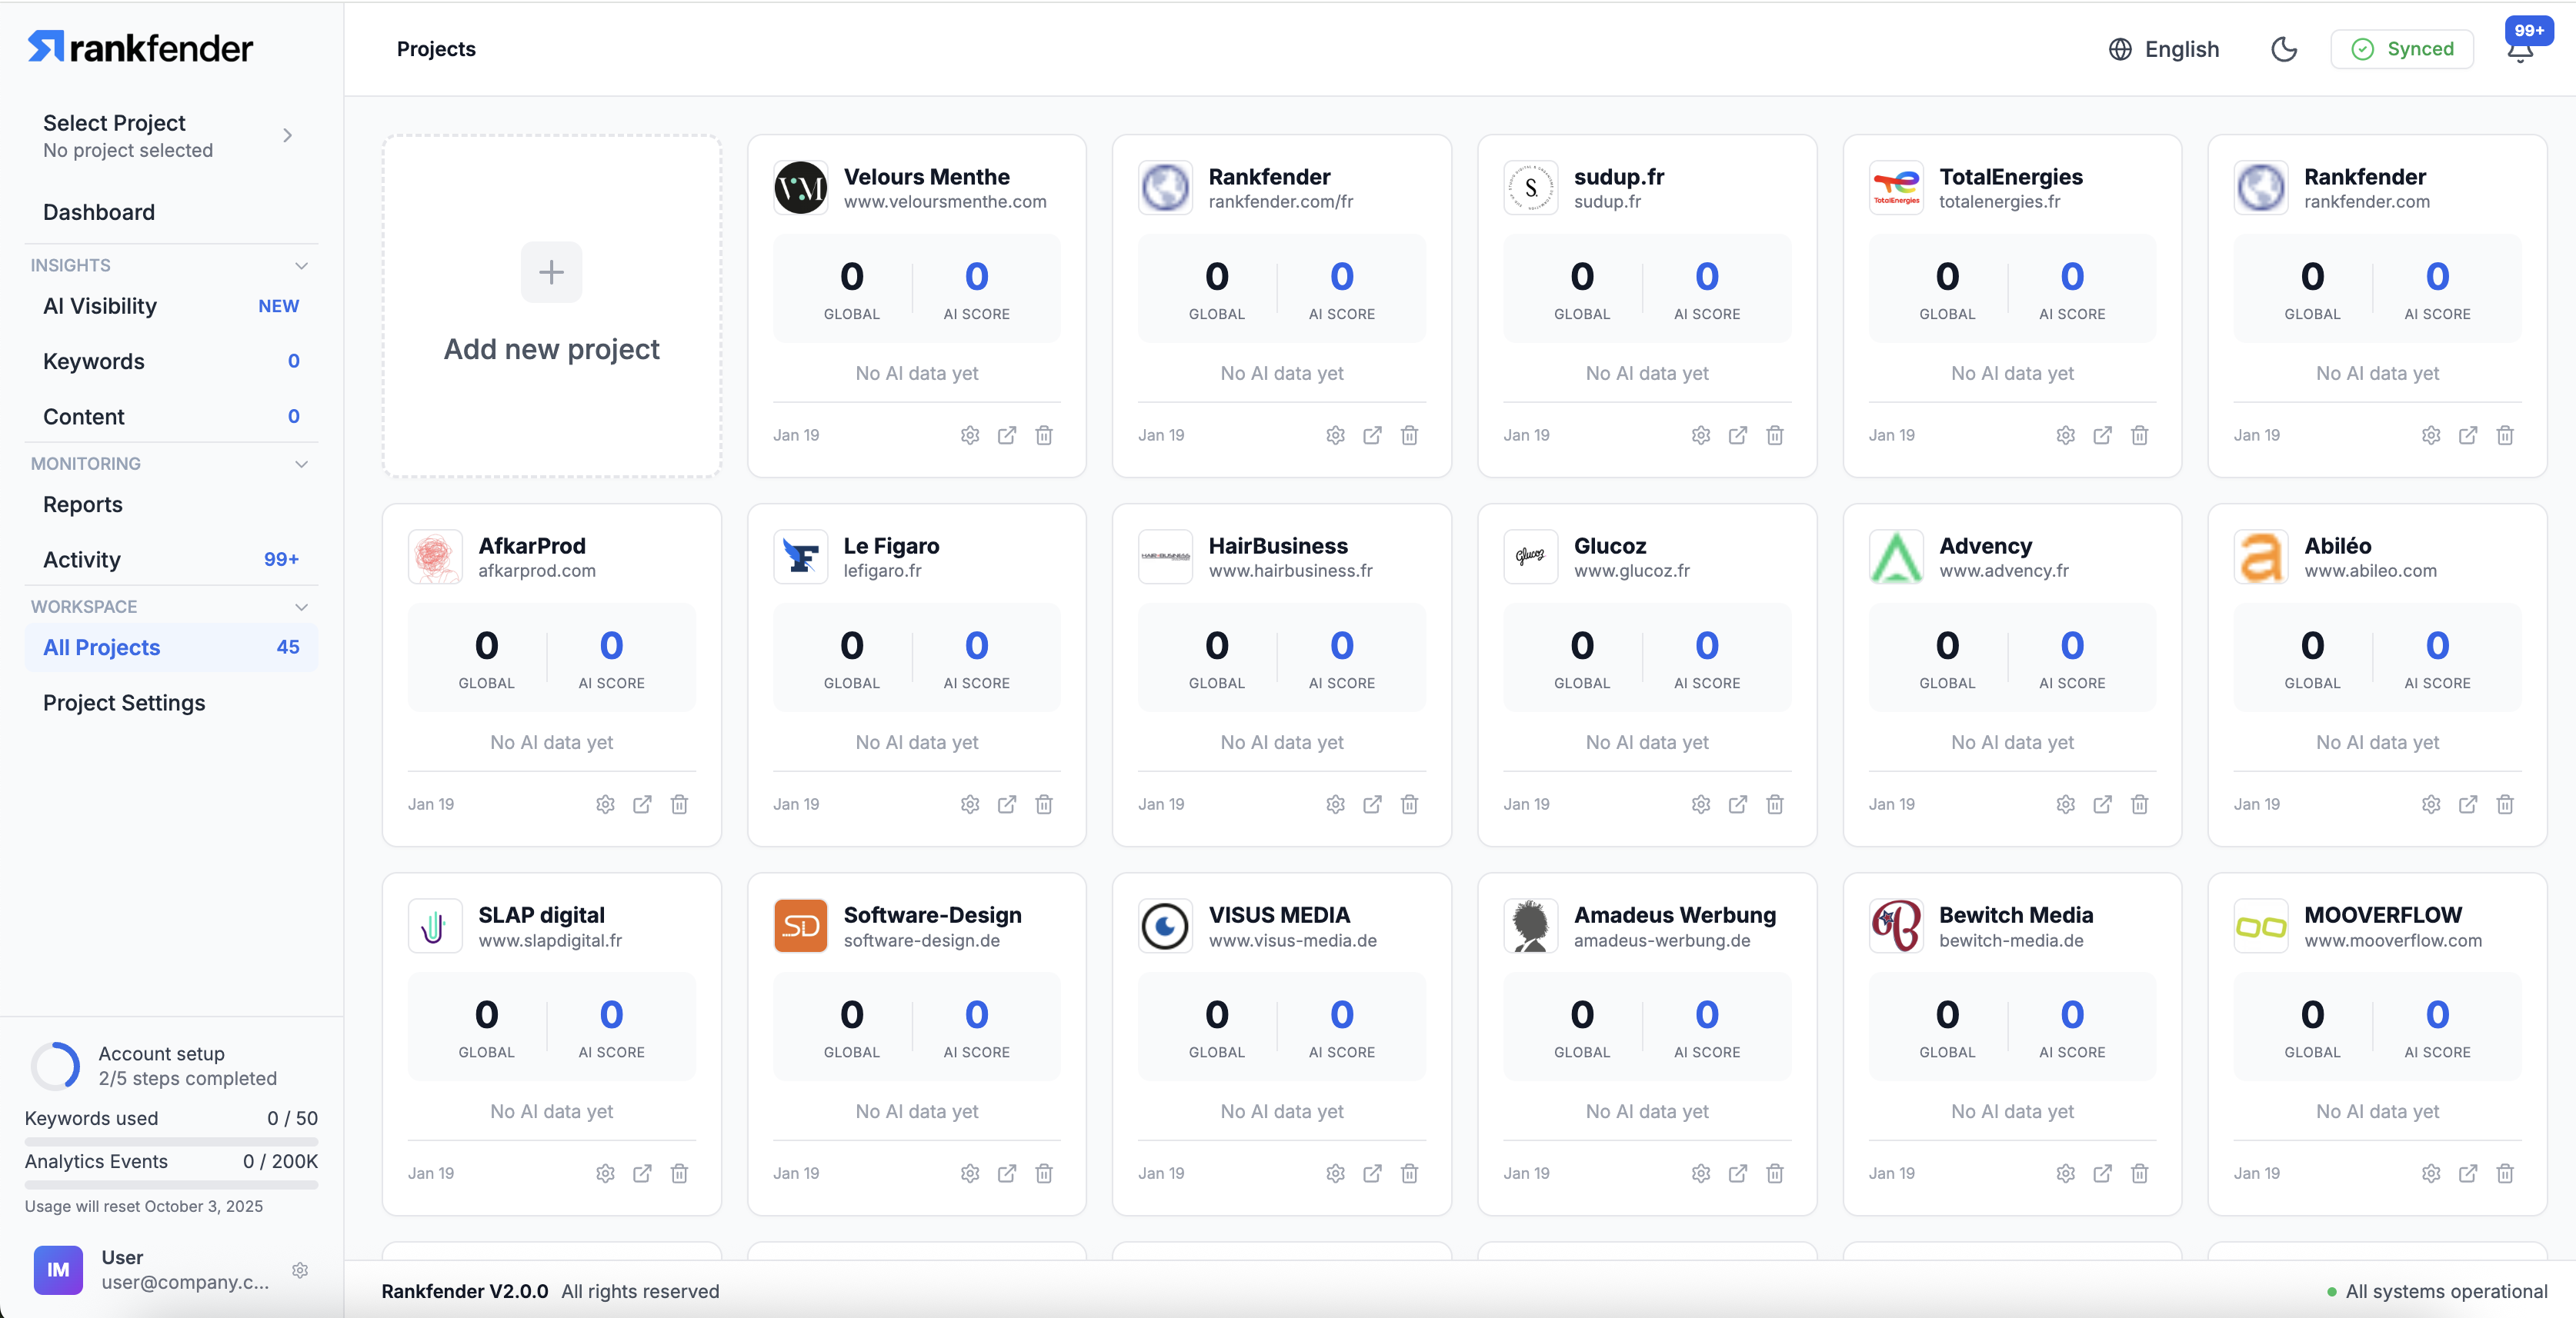Screen dimensions: 2576x1318
Task: Click the Account setup progress ring
Action: click(55, 1065)
